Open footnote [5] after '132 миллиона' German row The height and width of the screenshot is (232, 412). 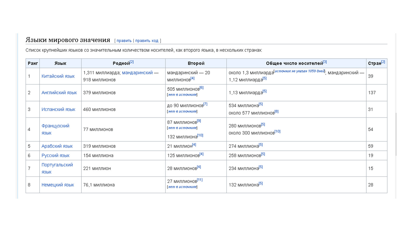(x=261, y=183)
